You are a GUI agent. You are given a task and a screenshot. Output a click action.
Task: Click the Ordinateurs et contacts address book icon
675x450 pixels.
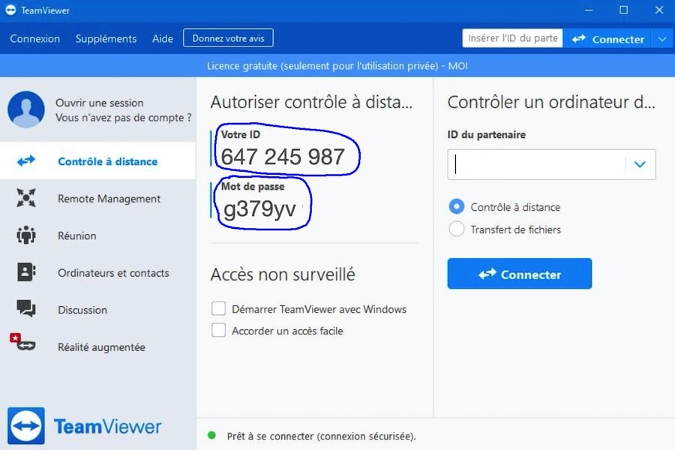(x=26, y=272)
